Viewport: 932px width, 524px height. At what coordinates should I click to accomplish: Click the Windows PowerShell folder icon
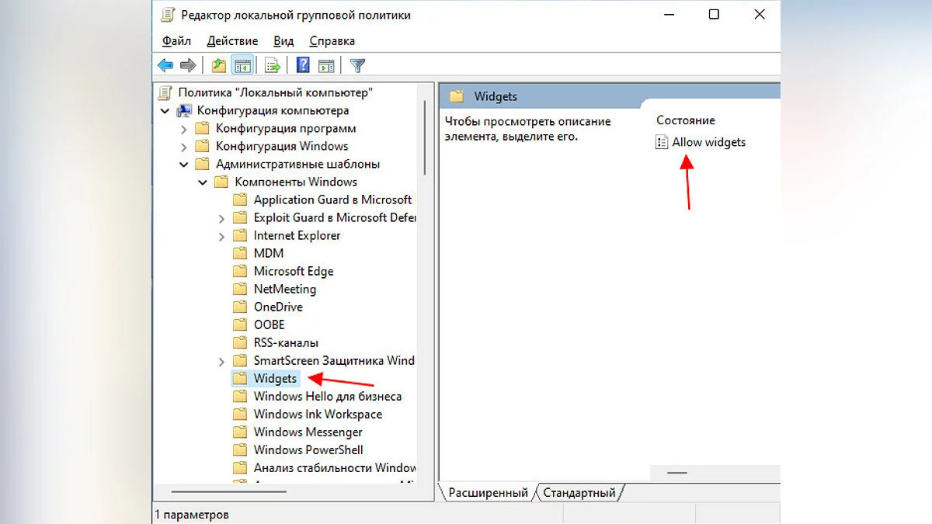(240, 449)
